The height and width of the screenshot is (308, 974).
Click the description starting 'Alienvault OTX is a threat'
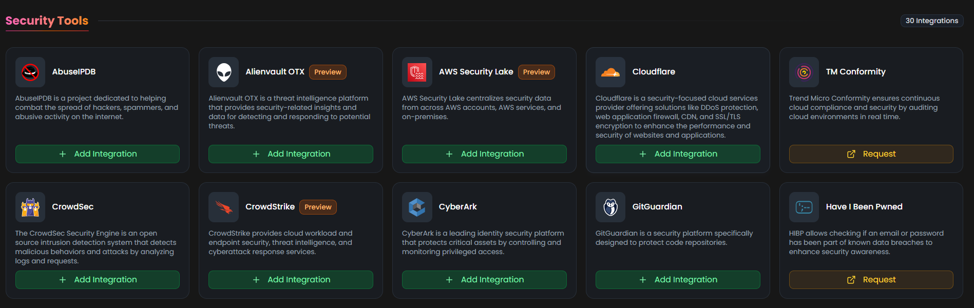click(x=290, y=112)
